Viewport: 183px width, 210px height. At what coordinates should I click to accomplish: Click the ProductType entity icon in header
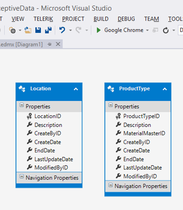click(111, 89)
